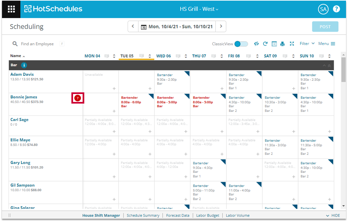
Task: Open the schedule list view icon
Action: pos(274,44)
